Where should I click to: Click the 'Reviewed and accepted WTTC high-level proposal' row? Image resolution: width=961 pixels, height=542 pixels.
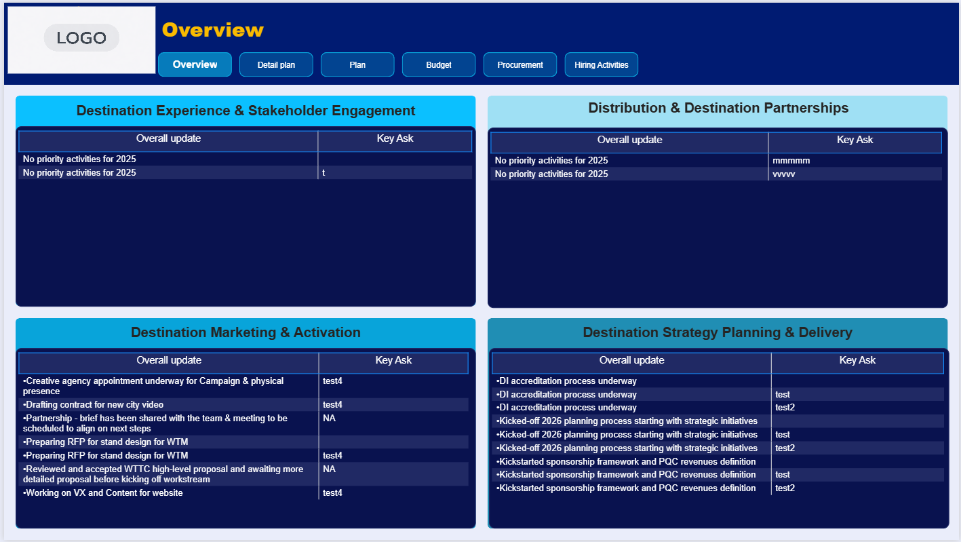pyautogui.click(x=163, y=474)
